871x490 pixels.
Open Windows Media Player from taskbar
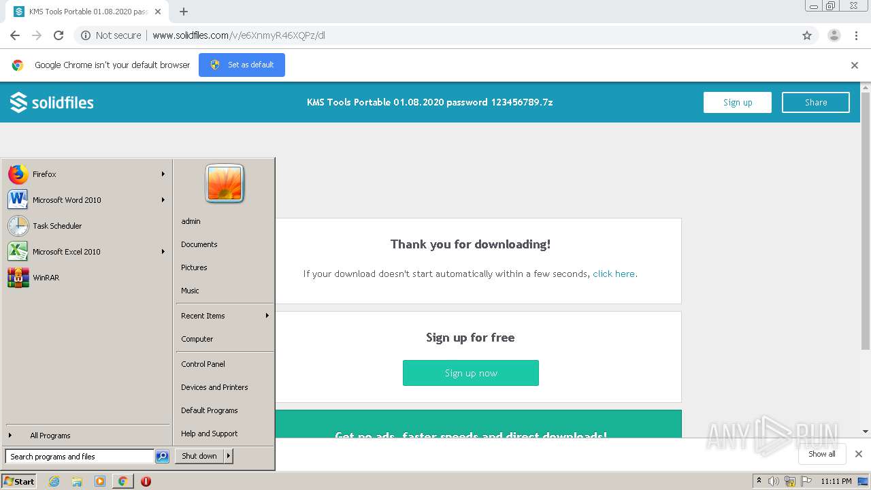coord(100,481)
